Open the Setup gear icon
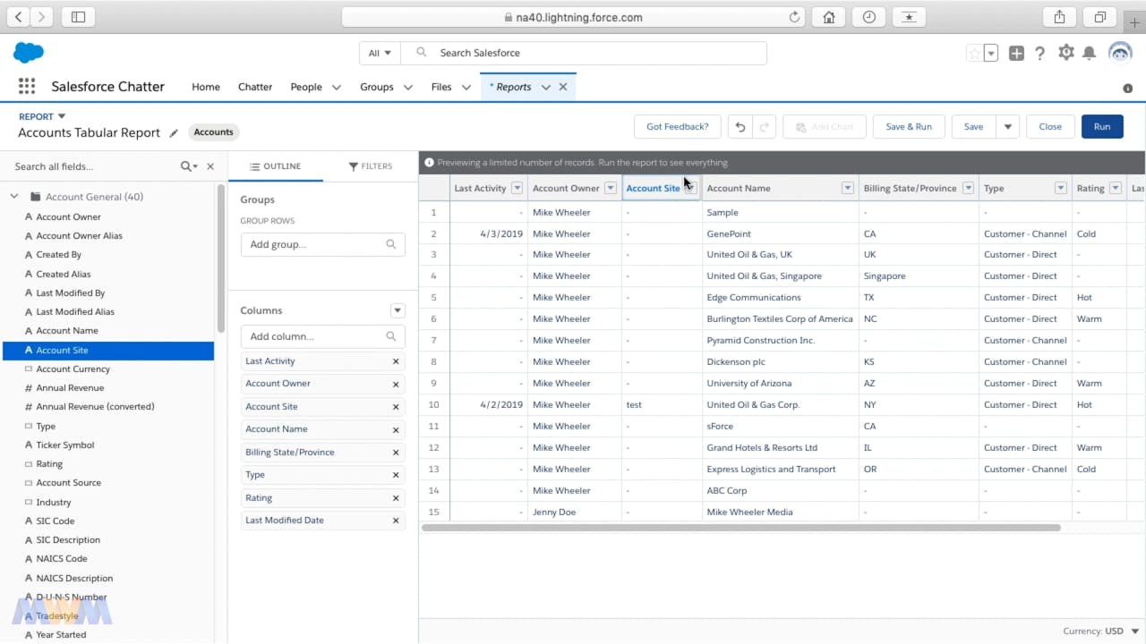This screenshot has height=644, width=1146. click(x=1065, y=53)
